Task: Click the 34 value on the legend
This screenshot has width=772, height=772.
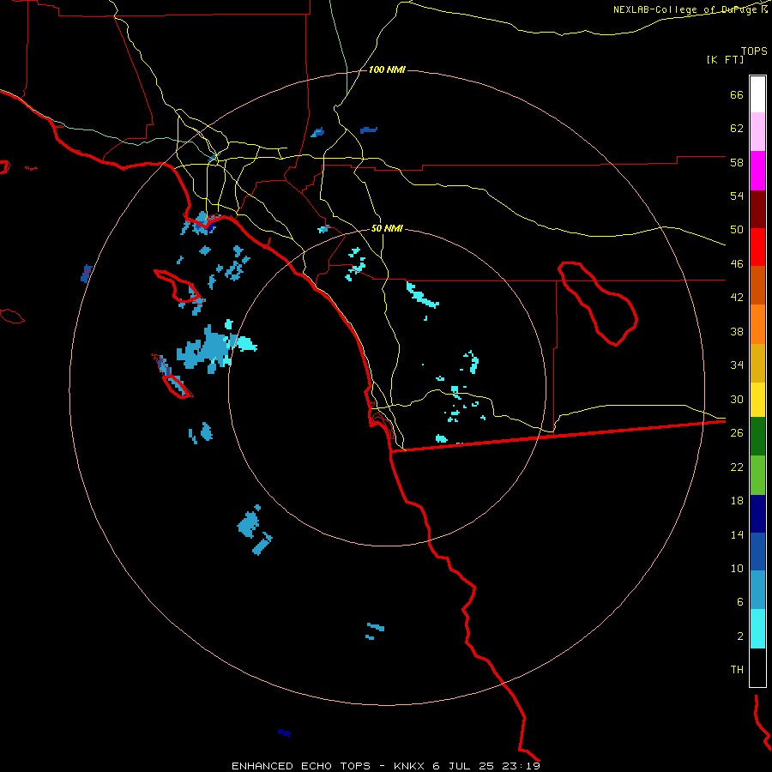Action: click(737, 365)
